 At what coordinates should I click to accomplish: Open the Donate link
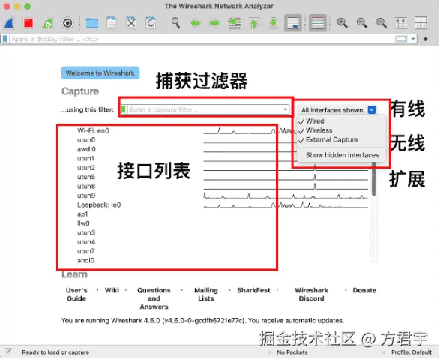[x=364, y=290]
